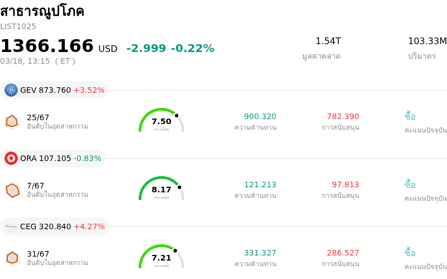This screenshot has width=447, height=279.
Task: Click ORA's industry rank hexagon icon
Action: [12, 190]
